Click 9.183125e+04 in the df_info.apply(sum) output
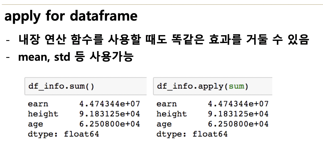Viewport: 323px width, 160px height. coord(238,114)
